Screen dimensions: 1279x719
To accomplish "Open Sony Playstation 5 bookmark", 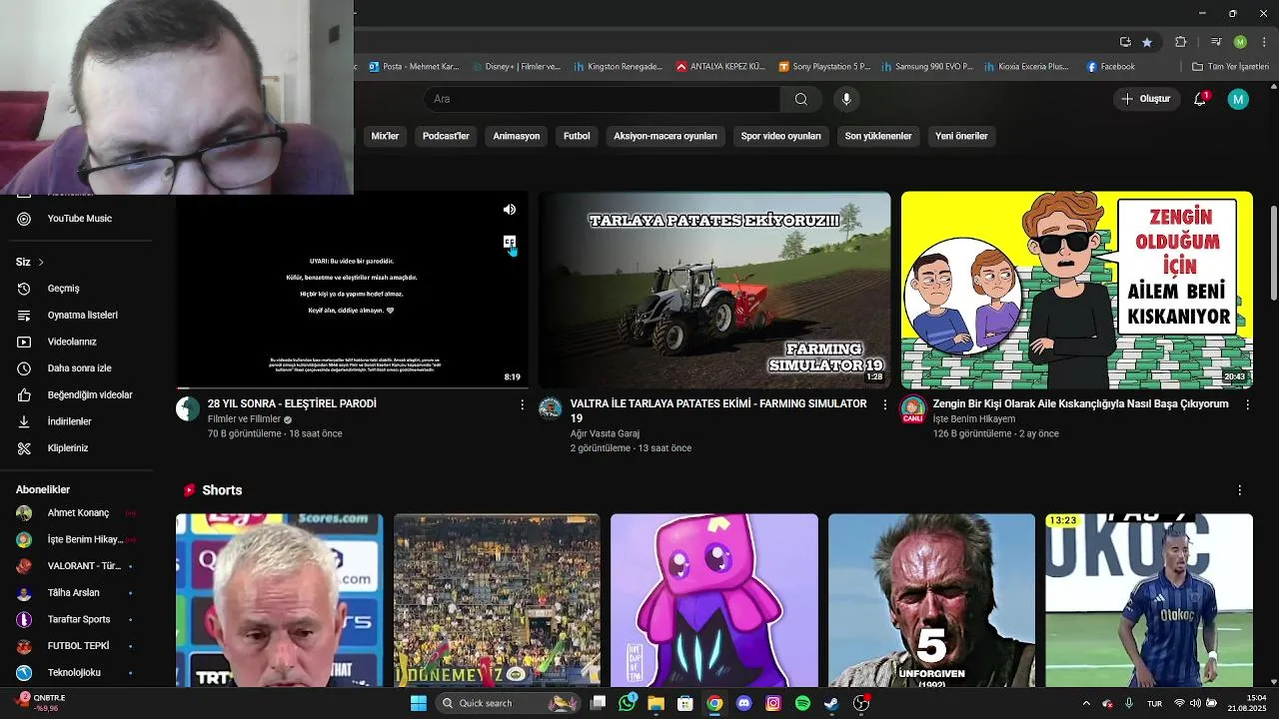I will tap(824, 67).
